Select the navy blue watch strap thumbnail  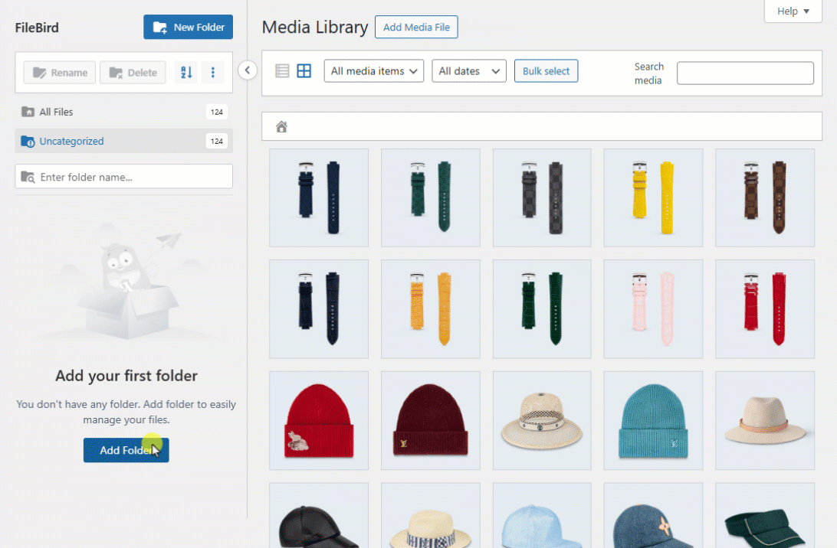pyautogui.click(x=319, y=197)
